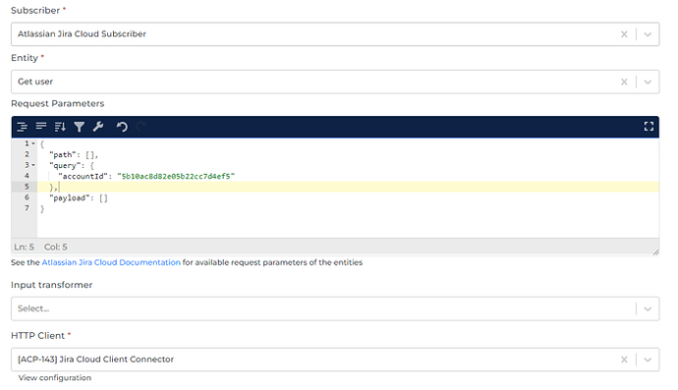
Task: Expand the Entity dropdown
Action: [648, 83]
